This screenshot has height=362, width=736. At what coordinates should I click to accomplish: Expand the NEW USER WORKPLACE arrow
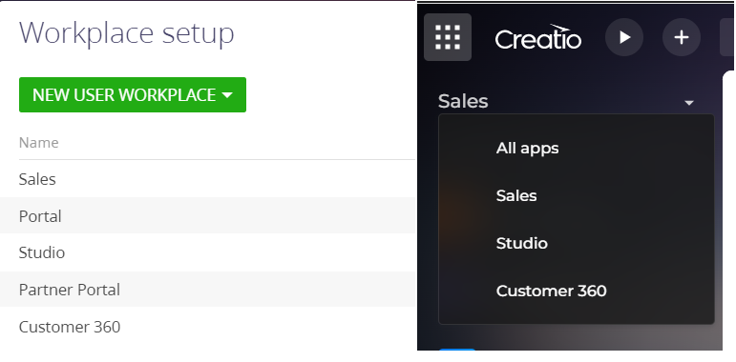point(226,95)
